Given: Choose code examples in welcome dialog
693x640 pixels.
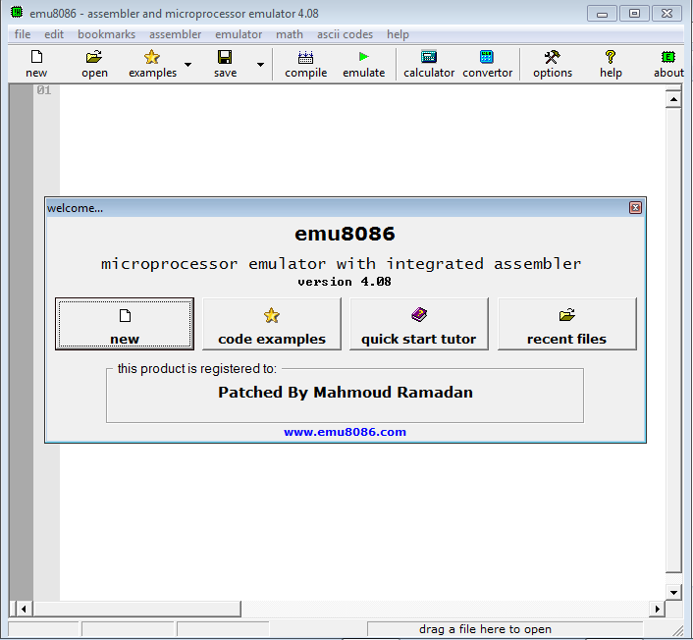Looking at the screenshot, I should (x=272, y=324).
